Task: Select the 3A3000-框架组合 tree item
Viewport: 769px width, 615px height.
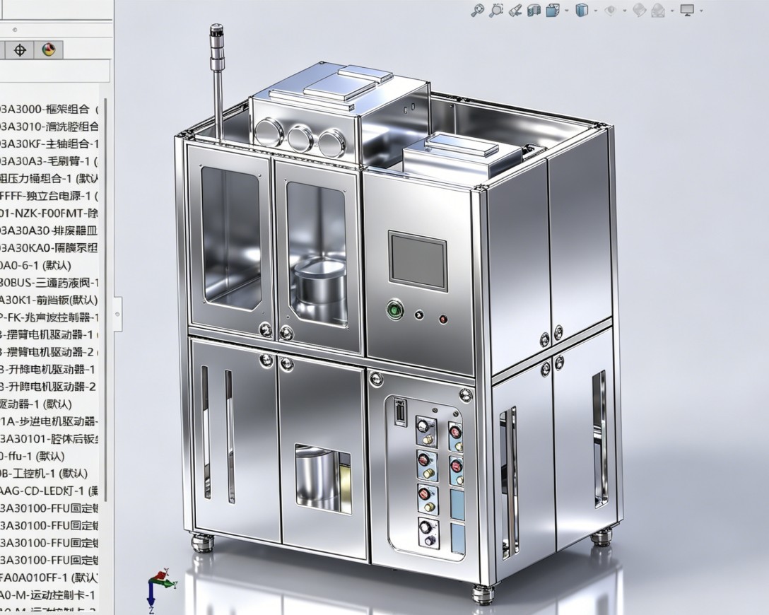Action: 49,109
